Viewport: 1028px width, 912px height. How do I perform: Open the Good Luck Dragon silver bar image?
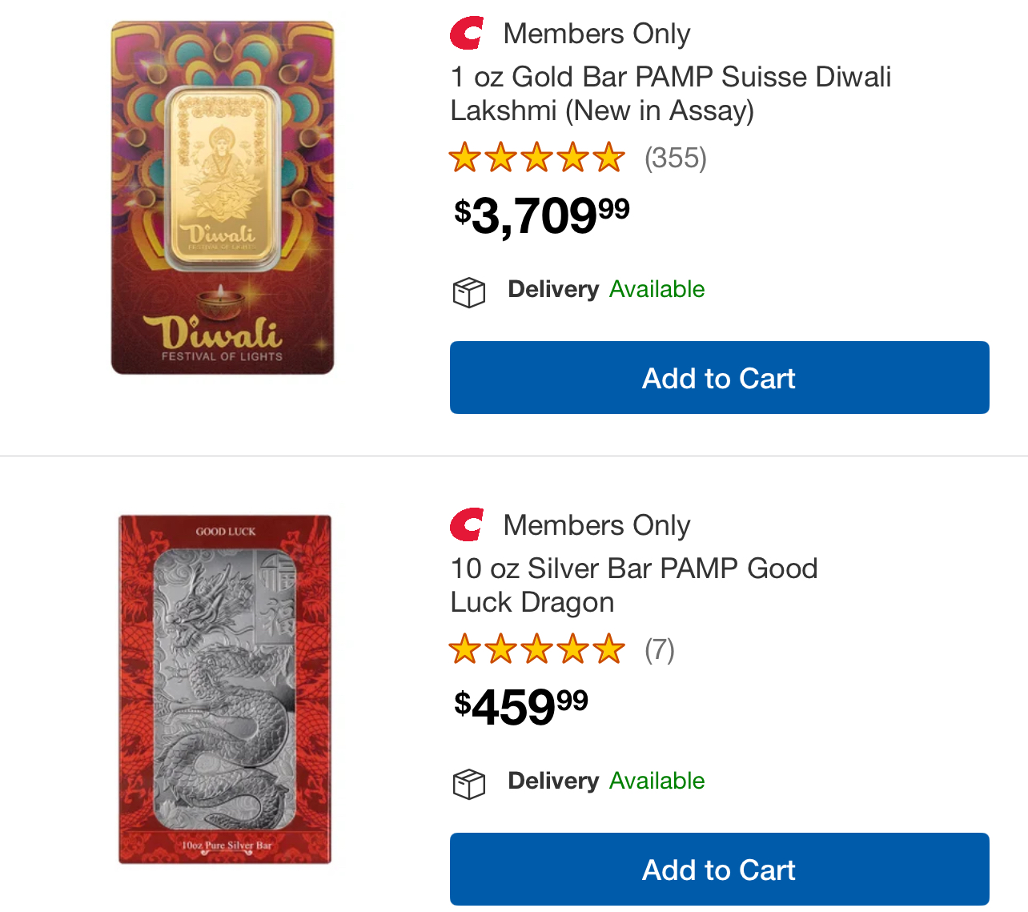pos(225,689)
